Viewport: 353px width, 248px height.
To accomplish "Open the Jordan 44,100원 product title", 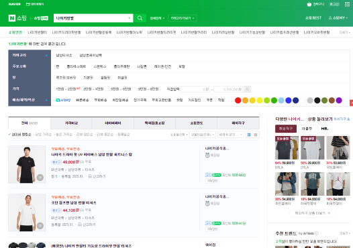I will pyautogui.click(x=74, y=203).
